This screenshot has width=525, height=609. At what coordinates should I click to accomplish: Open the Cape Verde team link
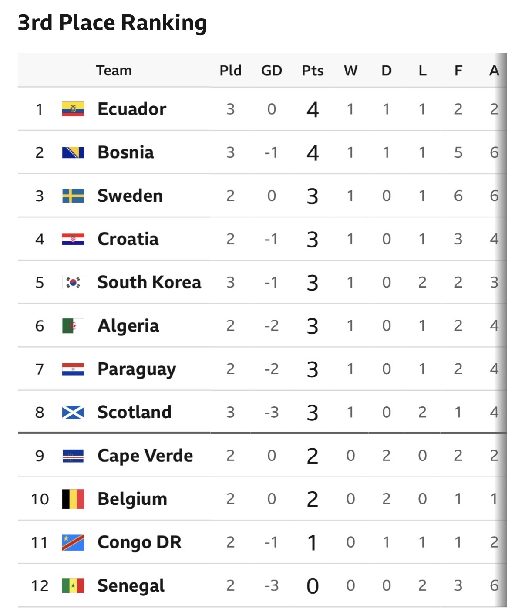click(145, 456)
